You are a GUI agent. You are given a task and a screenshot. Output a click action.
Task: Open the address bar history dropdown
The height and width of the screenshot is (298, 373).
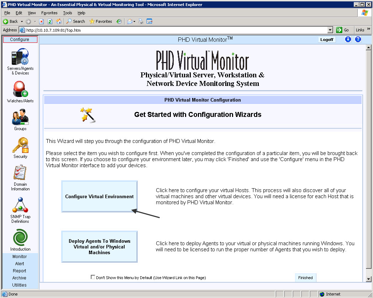330,30
